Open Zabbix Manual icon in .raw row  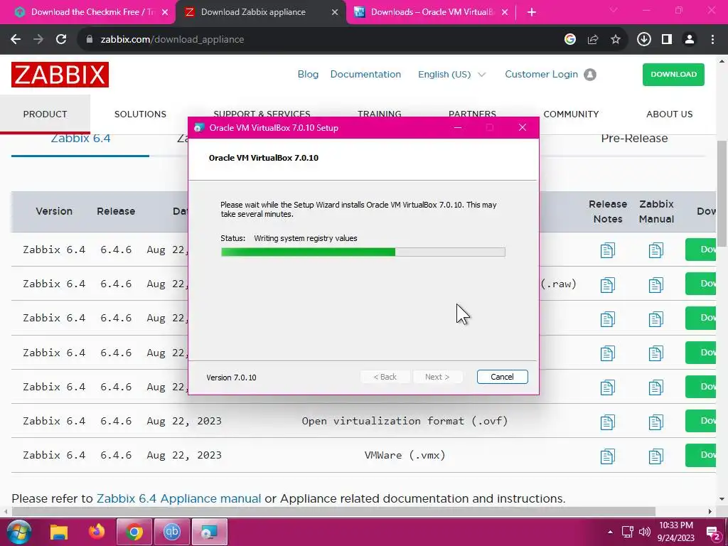655,284
